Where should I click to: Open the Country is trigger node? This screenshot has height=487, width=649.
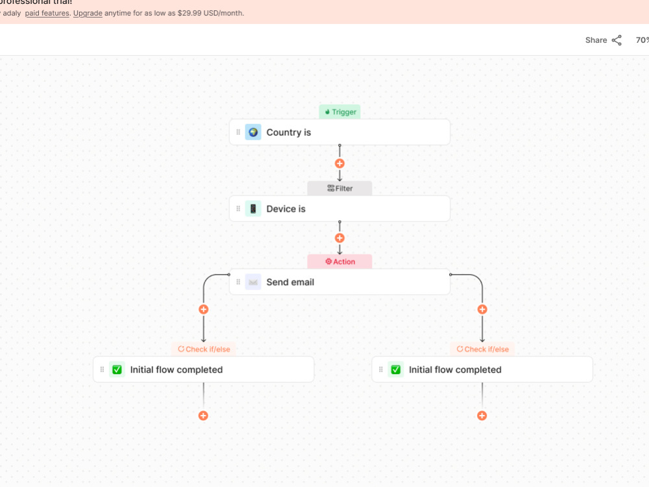tap(340, 132)
